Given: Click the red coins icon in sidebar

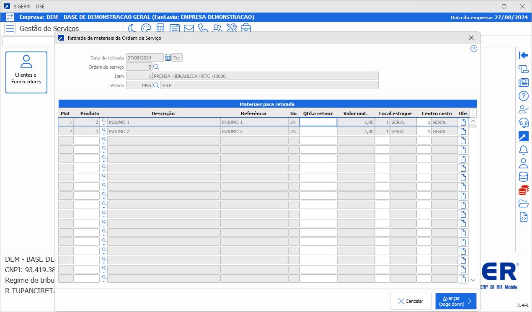Looking at the screenshot, I should [523, 190].
